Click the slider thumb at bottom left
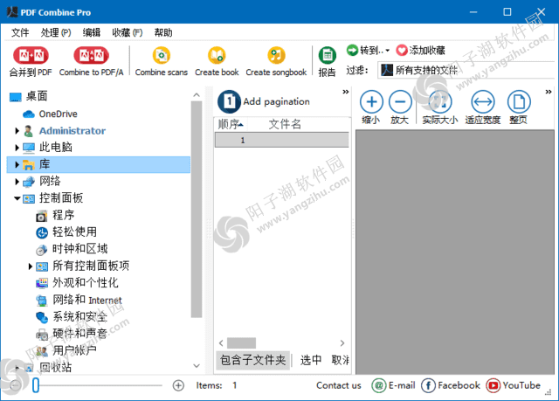The image size is (559, 401). click(x=35, y=385)
